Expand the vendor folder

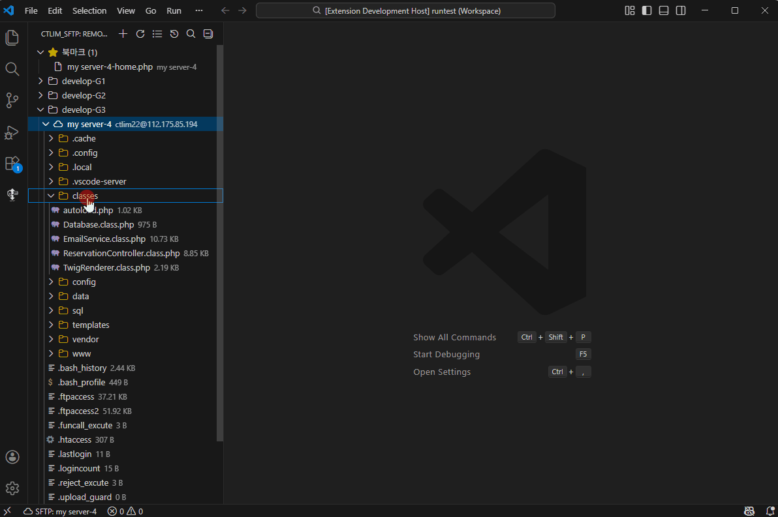click(125, 339)
